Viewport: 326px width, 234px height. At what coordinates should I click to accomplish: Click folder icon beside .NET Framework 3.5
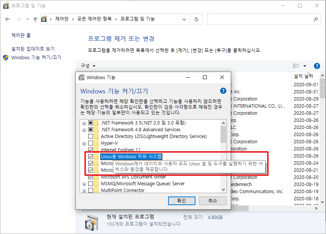pos(96,123)
